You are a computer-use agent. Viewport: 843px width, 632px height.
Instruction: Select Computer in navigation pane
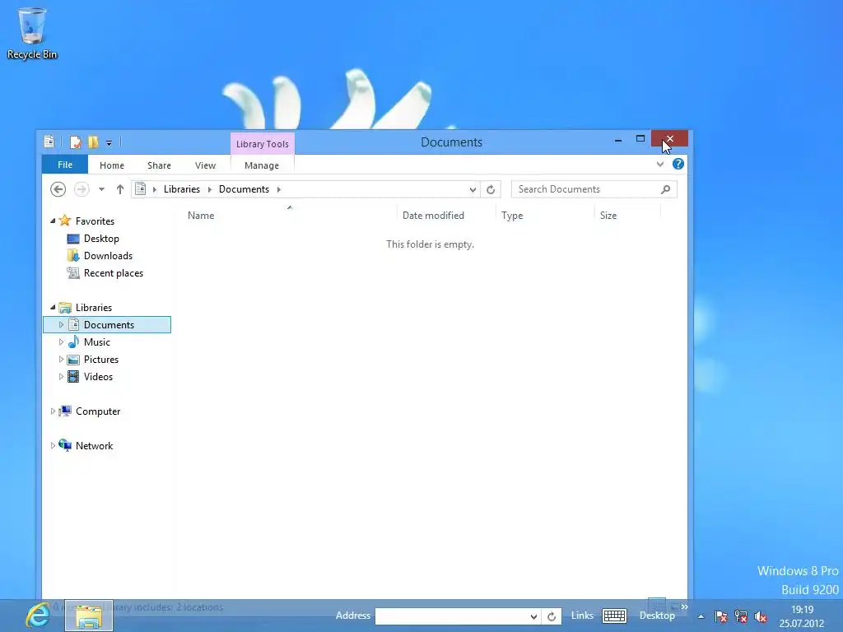click(x=98, y=411)
